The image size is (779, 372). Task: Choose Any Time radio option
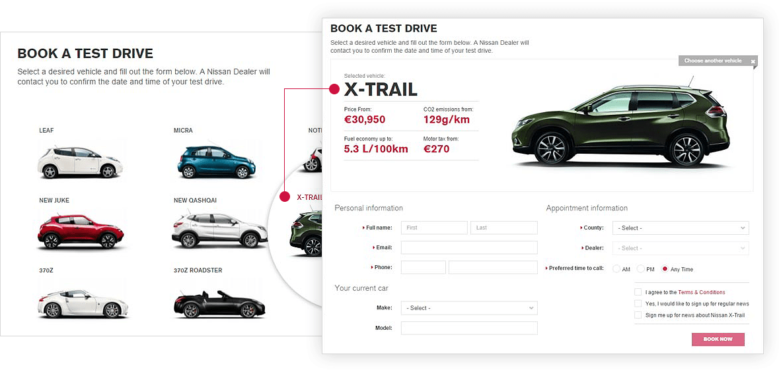[x=665, y=269]
